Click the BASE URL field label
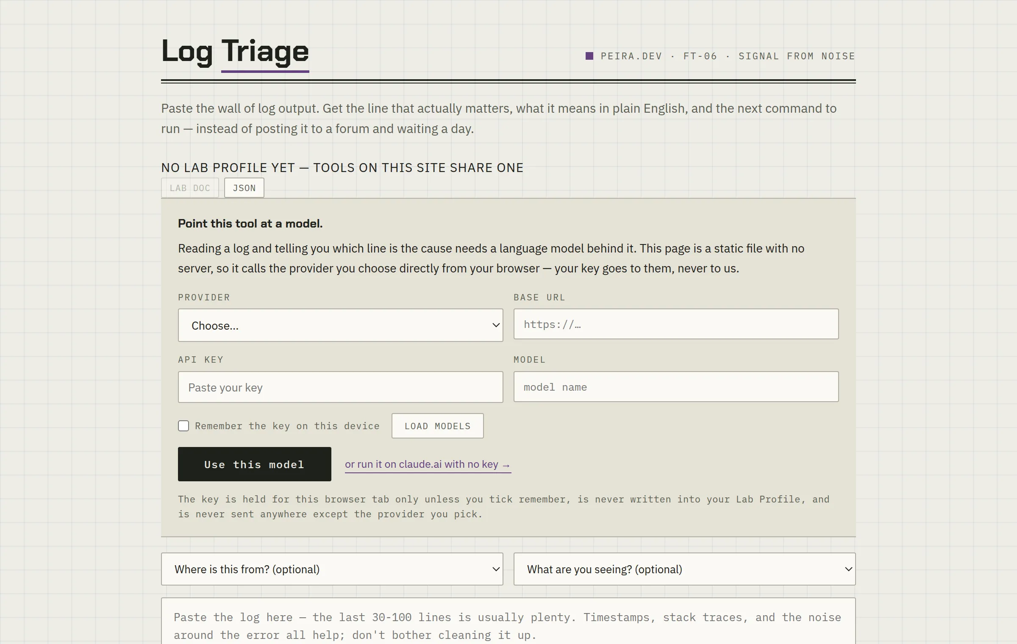This screenshot has height=644, width=1017. pos(539,297)
